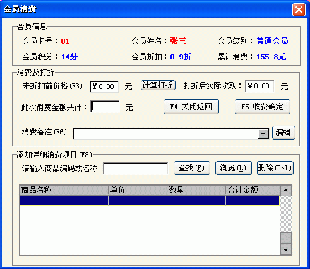
Task: Open the 编辑 remark editor button
Action: pyautogui.click(x=283, y=133)
